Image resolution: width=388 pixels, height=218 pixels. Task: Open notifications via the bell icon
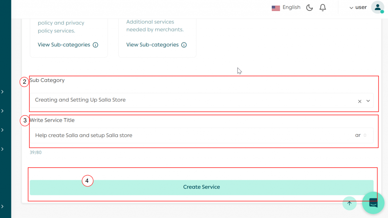pyautogui.click(x=322, y=8)
